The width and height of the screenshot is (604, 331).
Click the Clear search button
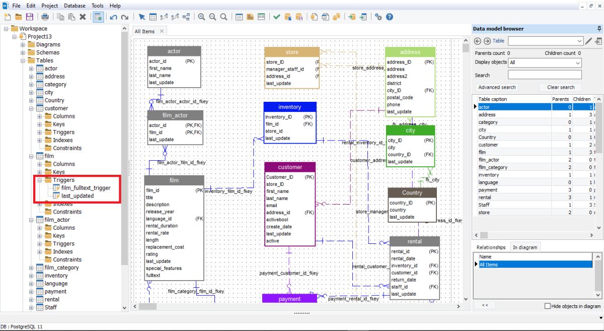tap(560, 87)
